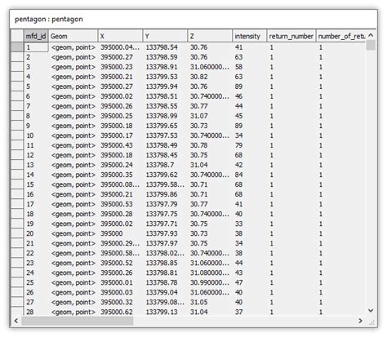Click the intensity column header
This screenshot has width=387, height=337.
(x=250, y=36)
